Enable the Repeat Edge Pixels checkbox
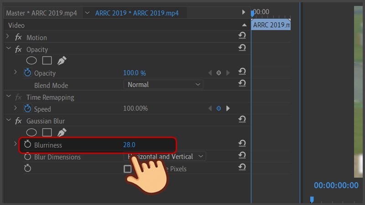 point(128,169)
